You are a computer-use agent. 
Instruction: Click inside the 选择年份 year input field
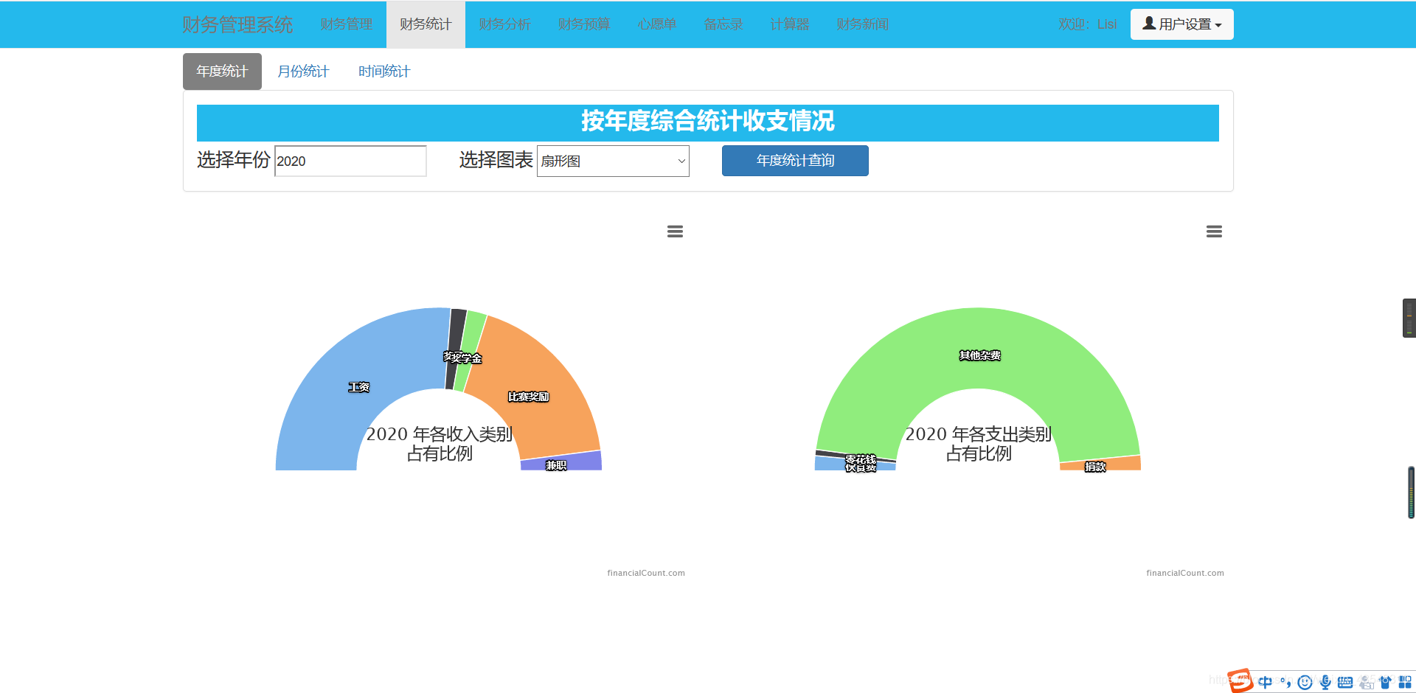[x=350, y=161]
